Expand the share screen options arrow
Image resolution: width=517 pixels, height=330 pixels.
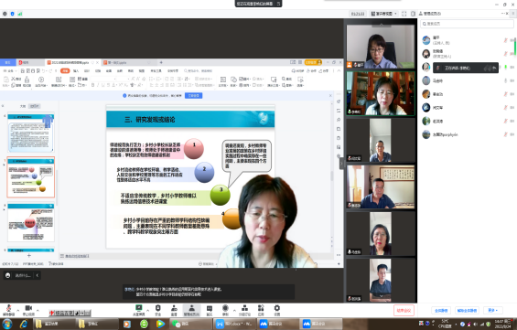(x=147, y=310)
